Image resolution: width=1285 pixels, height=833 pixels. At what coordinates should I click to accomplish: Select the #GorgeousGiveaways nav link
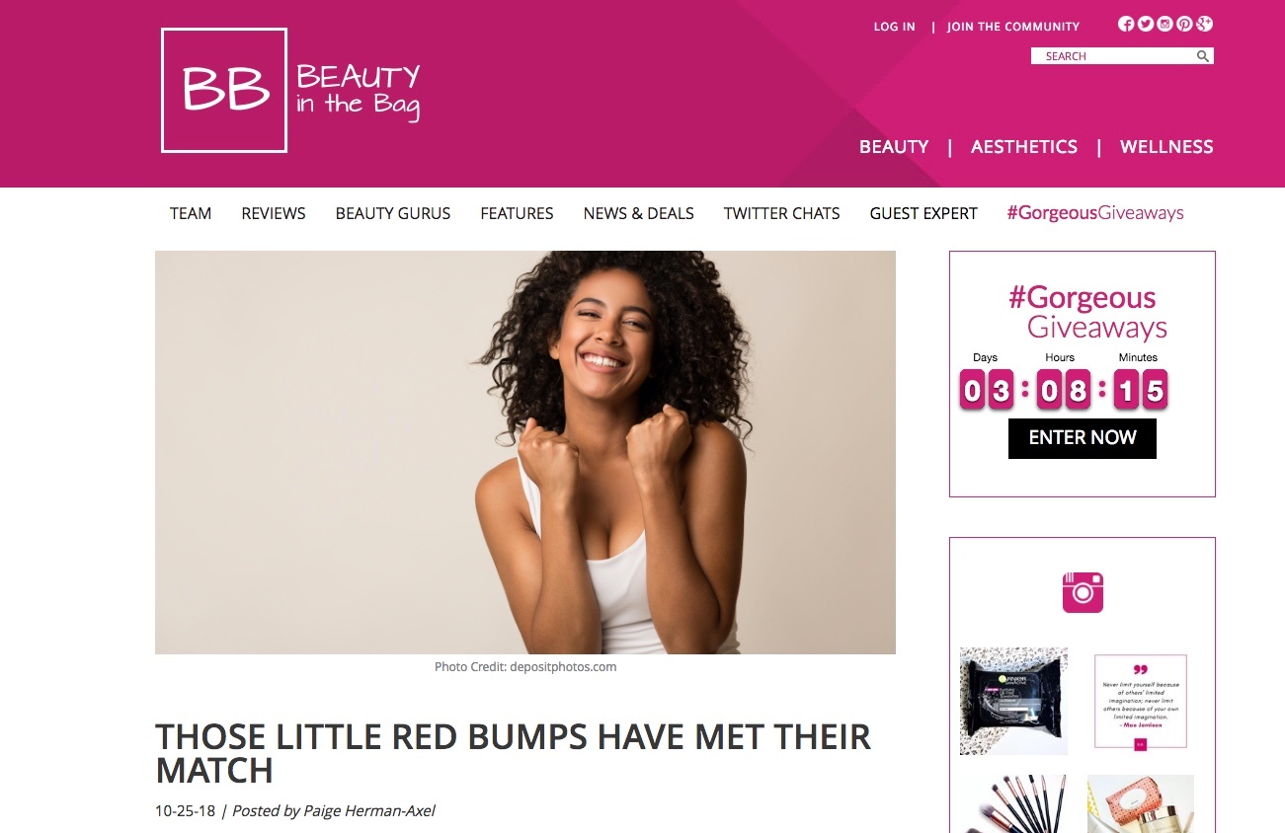[1095, 213]
